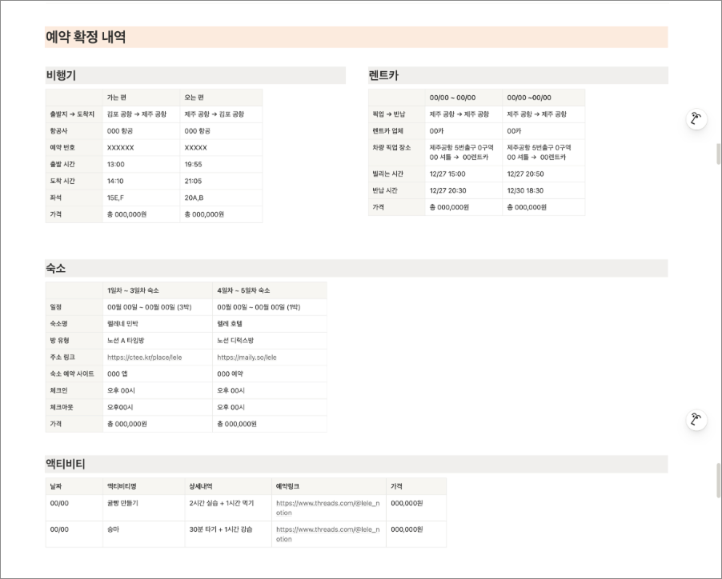The width and height of the screenshot is (722, 579).
Task: Click the lower palm tree sticker icon
Action: click(696, 419)
